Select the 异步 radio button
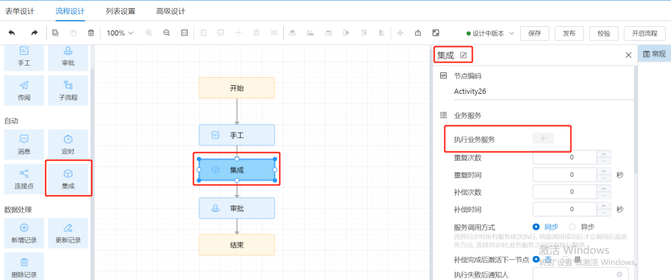Screen dimensions: 671x280 pyautogui.click(x=572, y=227)
